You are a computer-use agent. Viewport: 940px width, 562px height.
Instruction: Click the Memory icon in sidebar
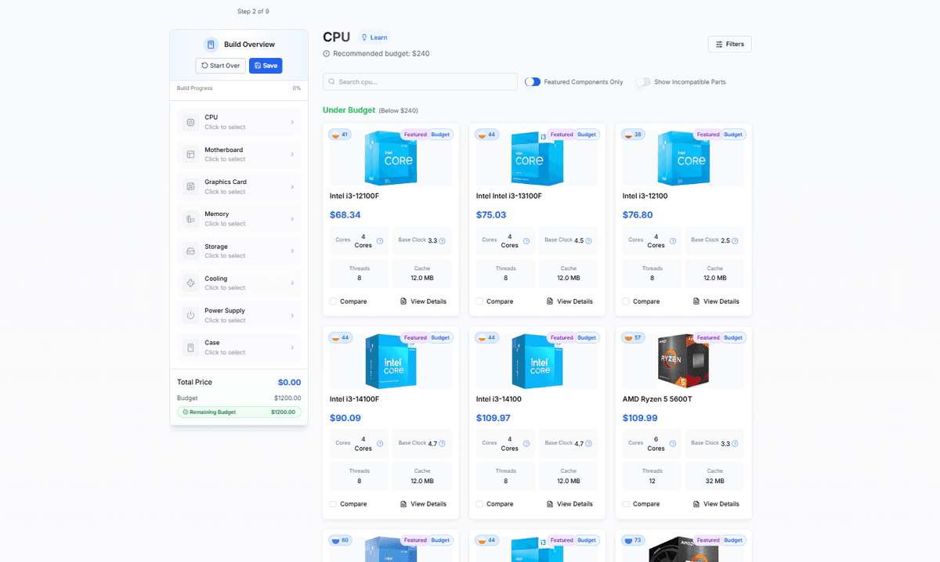[190, 219]
